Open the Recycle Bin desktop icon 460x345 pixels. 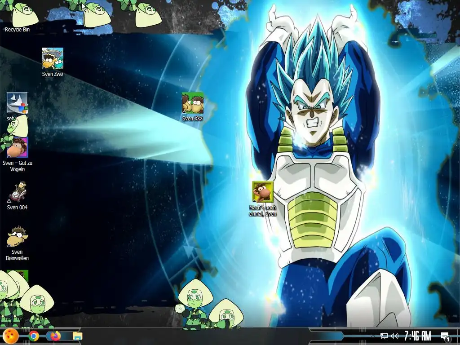point(18,18)
